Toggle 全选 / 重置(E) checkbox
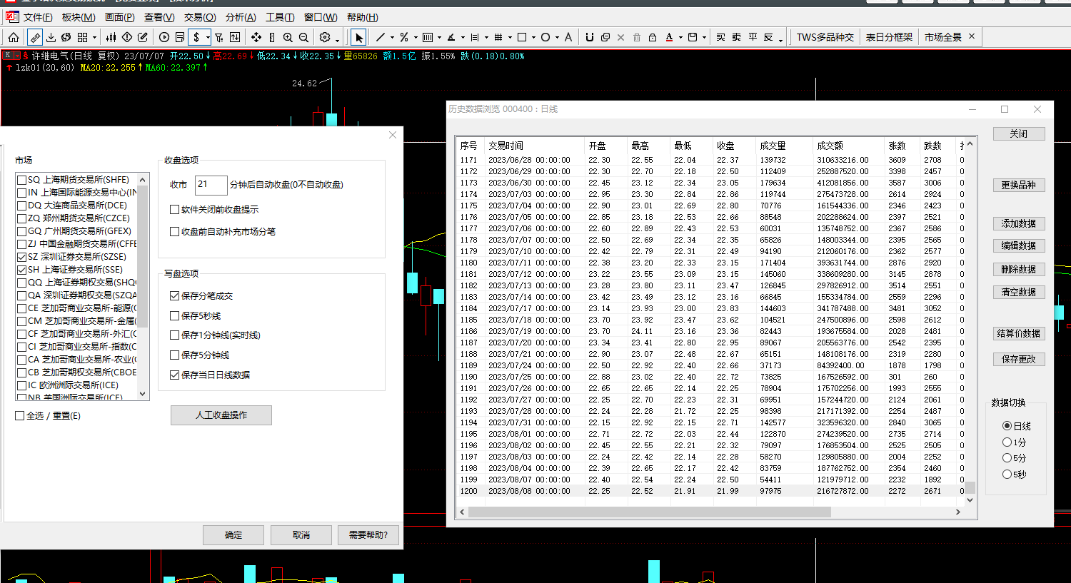 [x=20, y=416]
